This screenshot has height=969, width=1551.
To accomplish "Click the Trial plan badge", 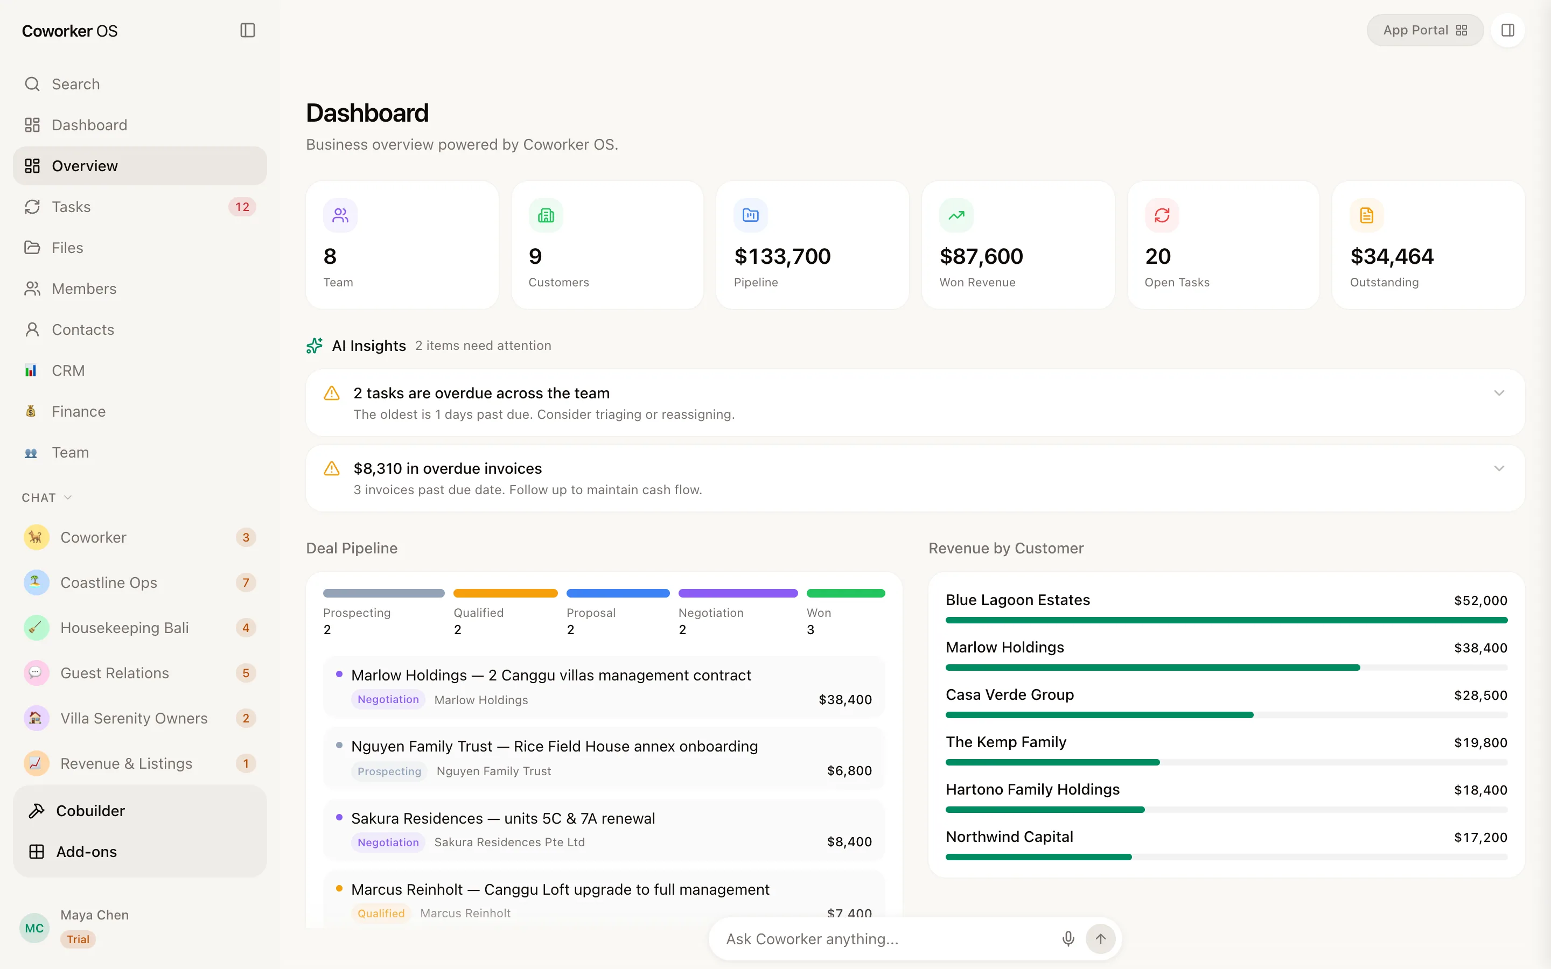I will point(78,939).
